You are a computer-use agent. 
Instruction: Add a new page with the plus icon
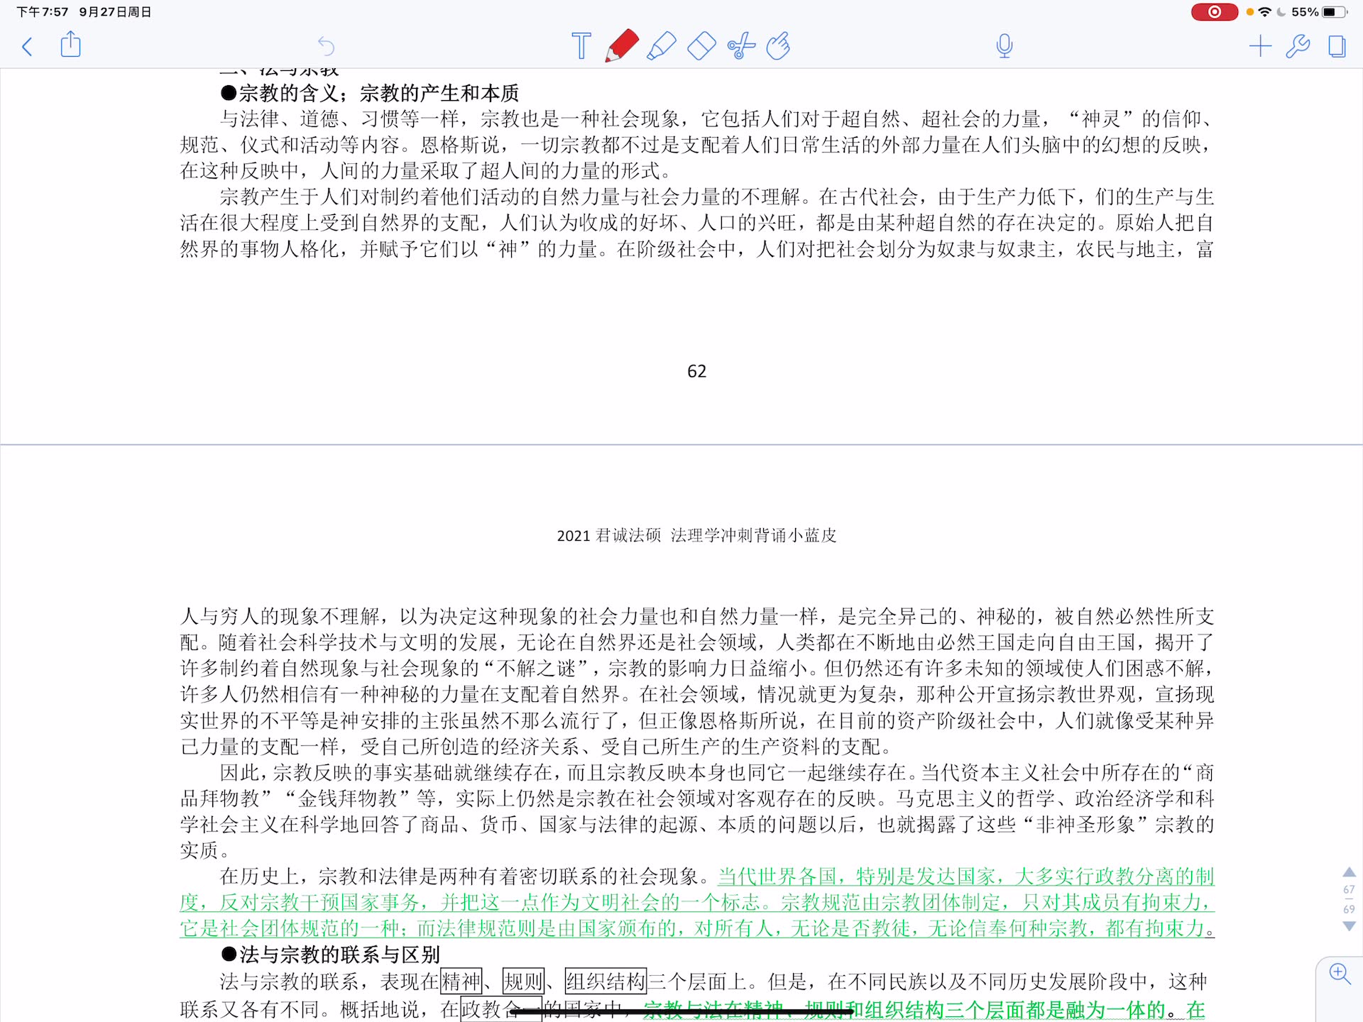(x=1260, y=45)
